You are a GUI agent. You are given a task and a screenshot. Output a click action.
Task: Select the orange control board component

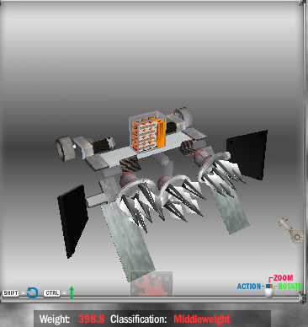click(161, 133)
